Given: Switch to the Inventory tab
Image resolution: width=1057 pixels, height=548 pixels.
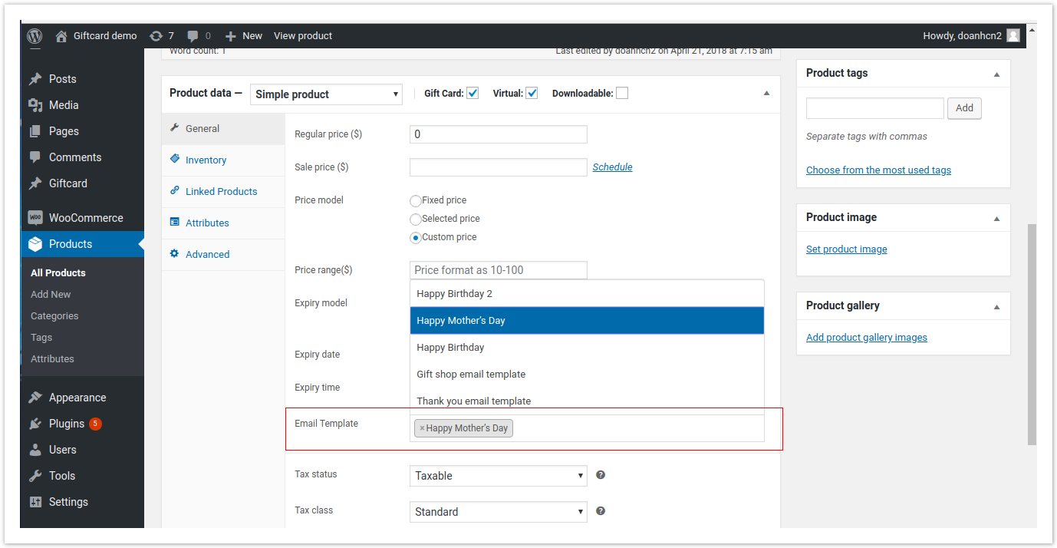Looking at the screenshot, I should [x=206, y=160].
